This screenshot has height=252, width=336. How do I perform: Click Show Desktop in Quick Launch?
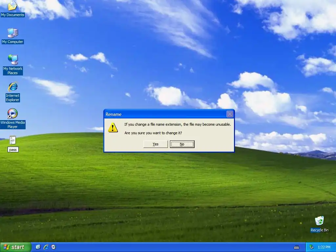[38, 247]
